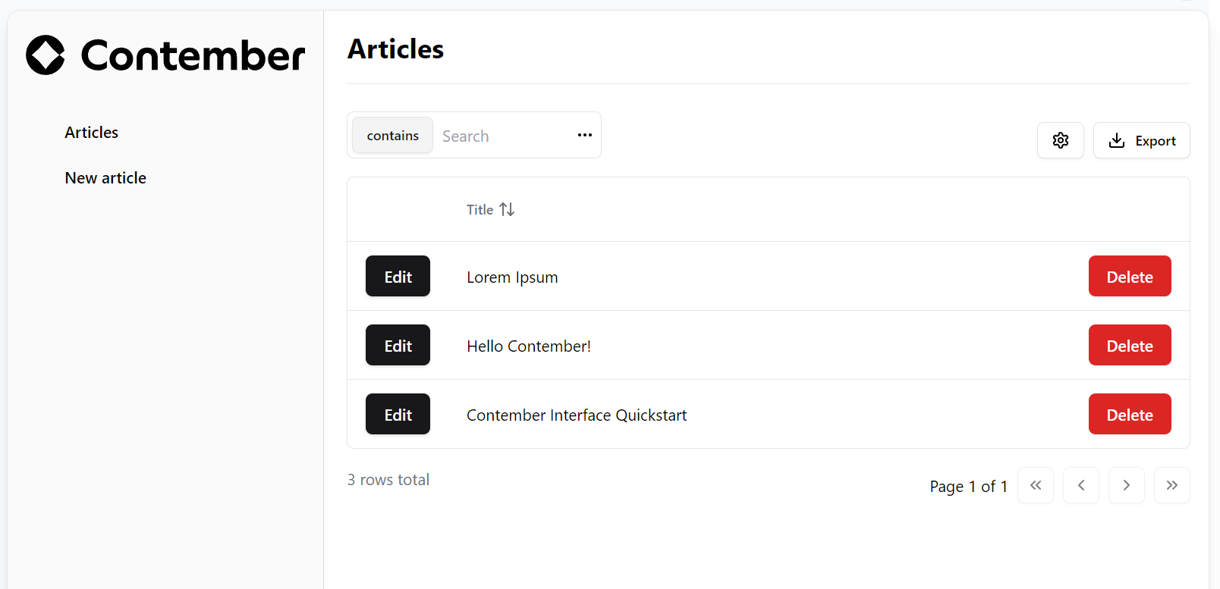Click the Title column header
The height and width of the screenshot is (589, 1220).
coord(480,210)
